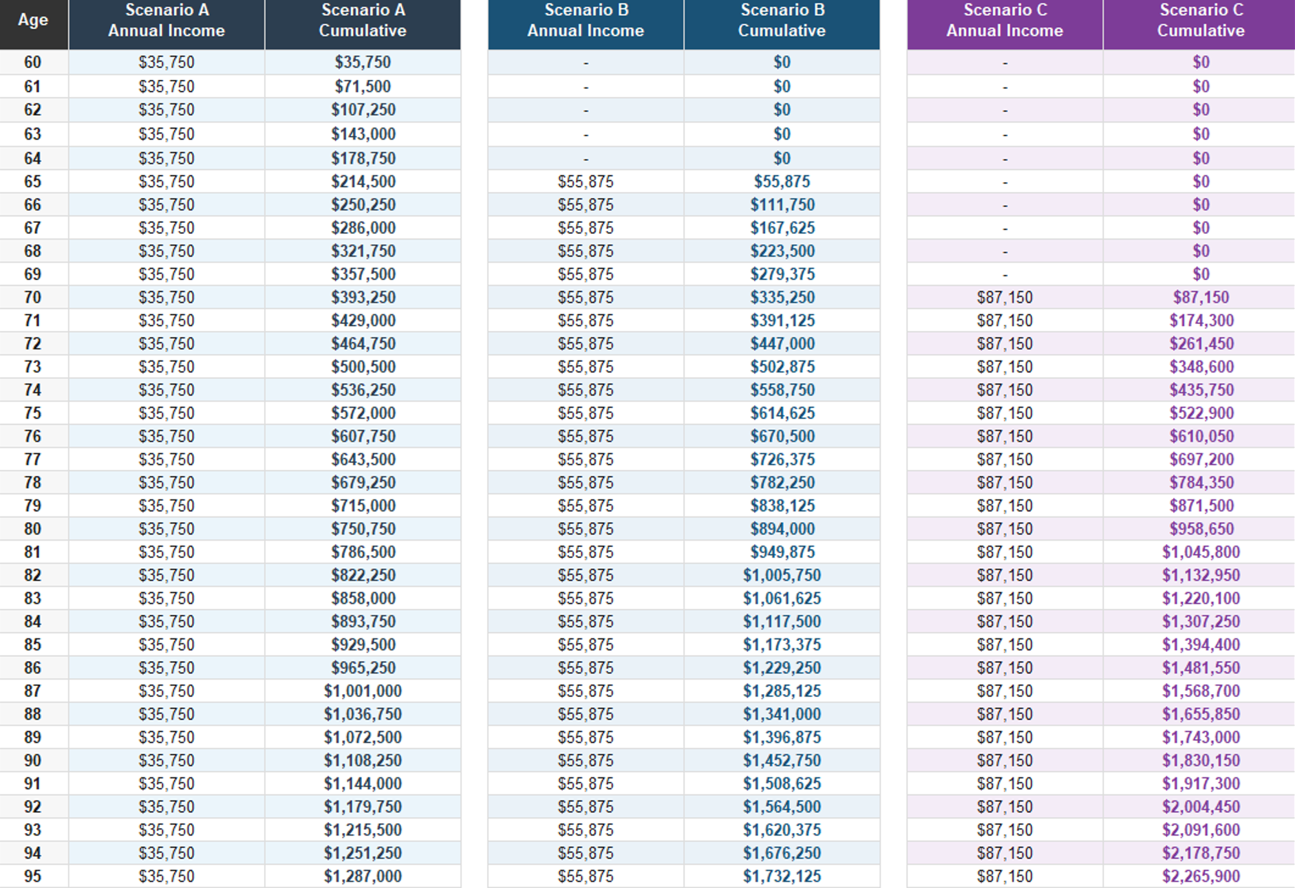Click the Scenario B Cumulative header

[782, 21]
